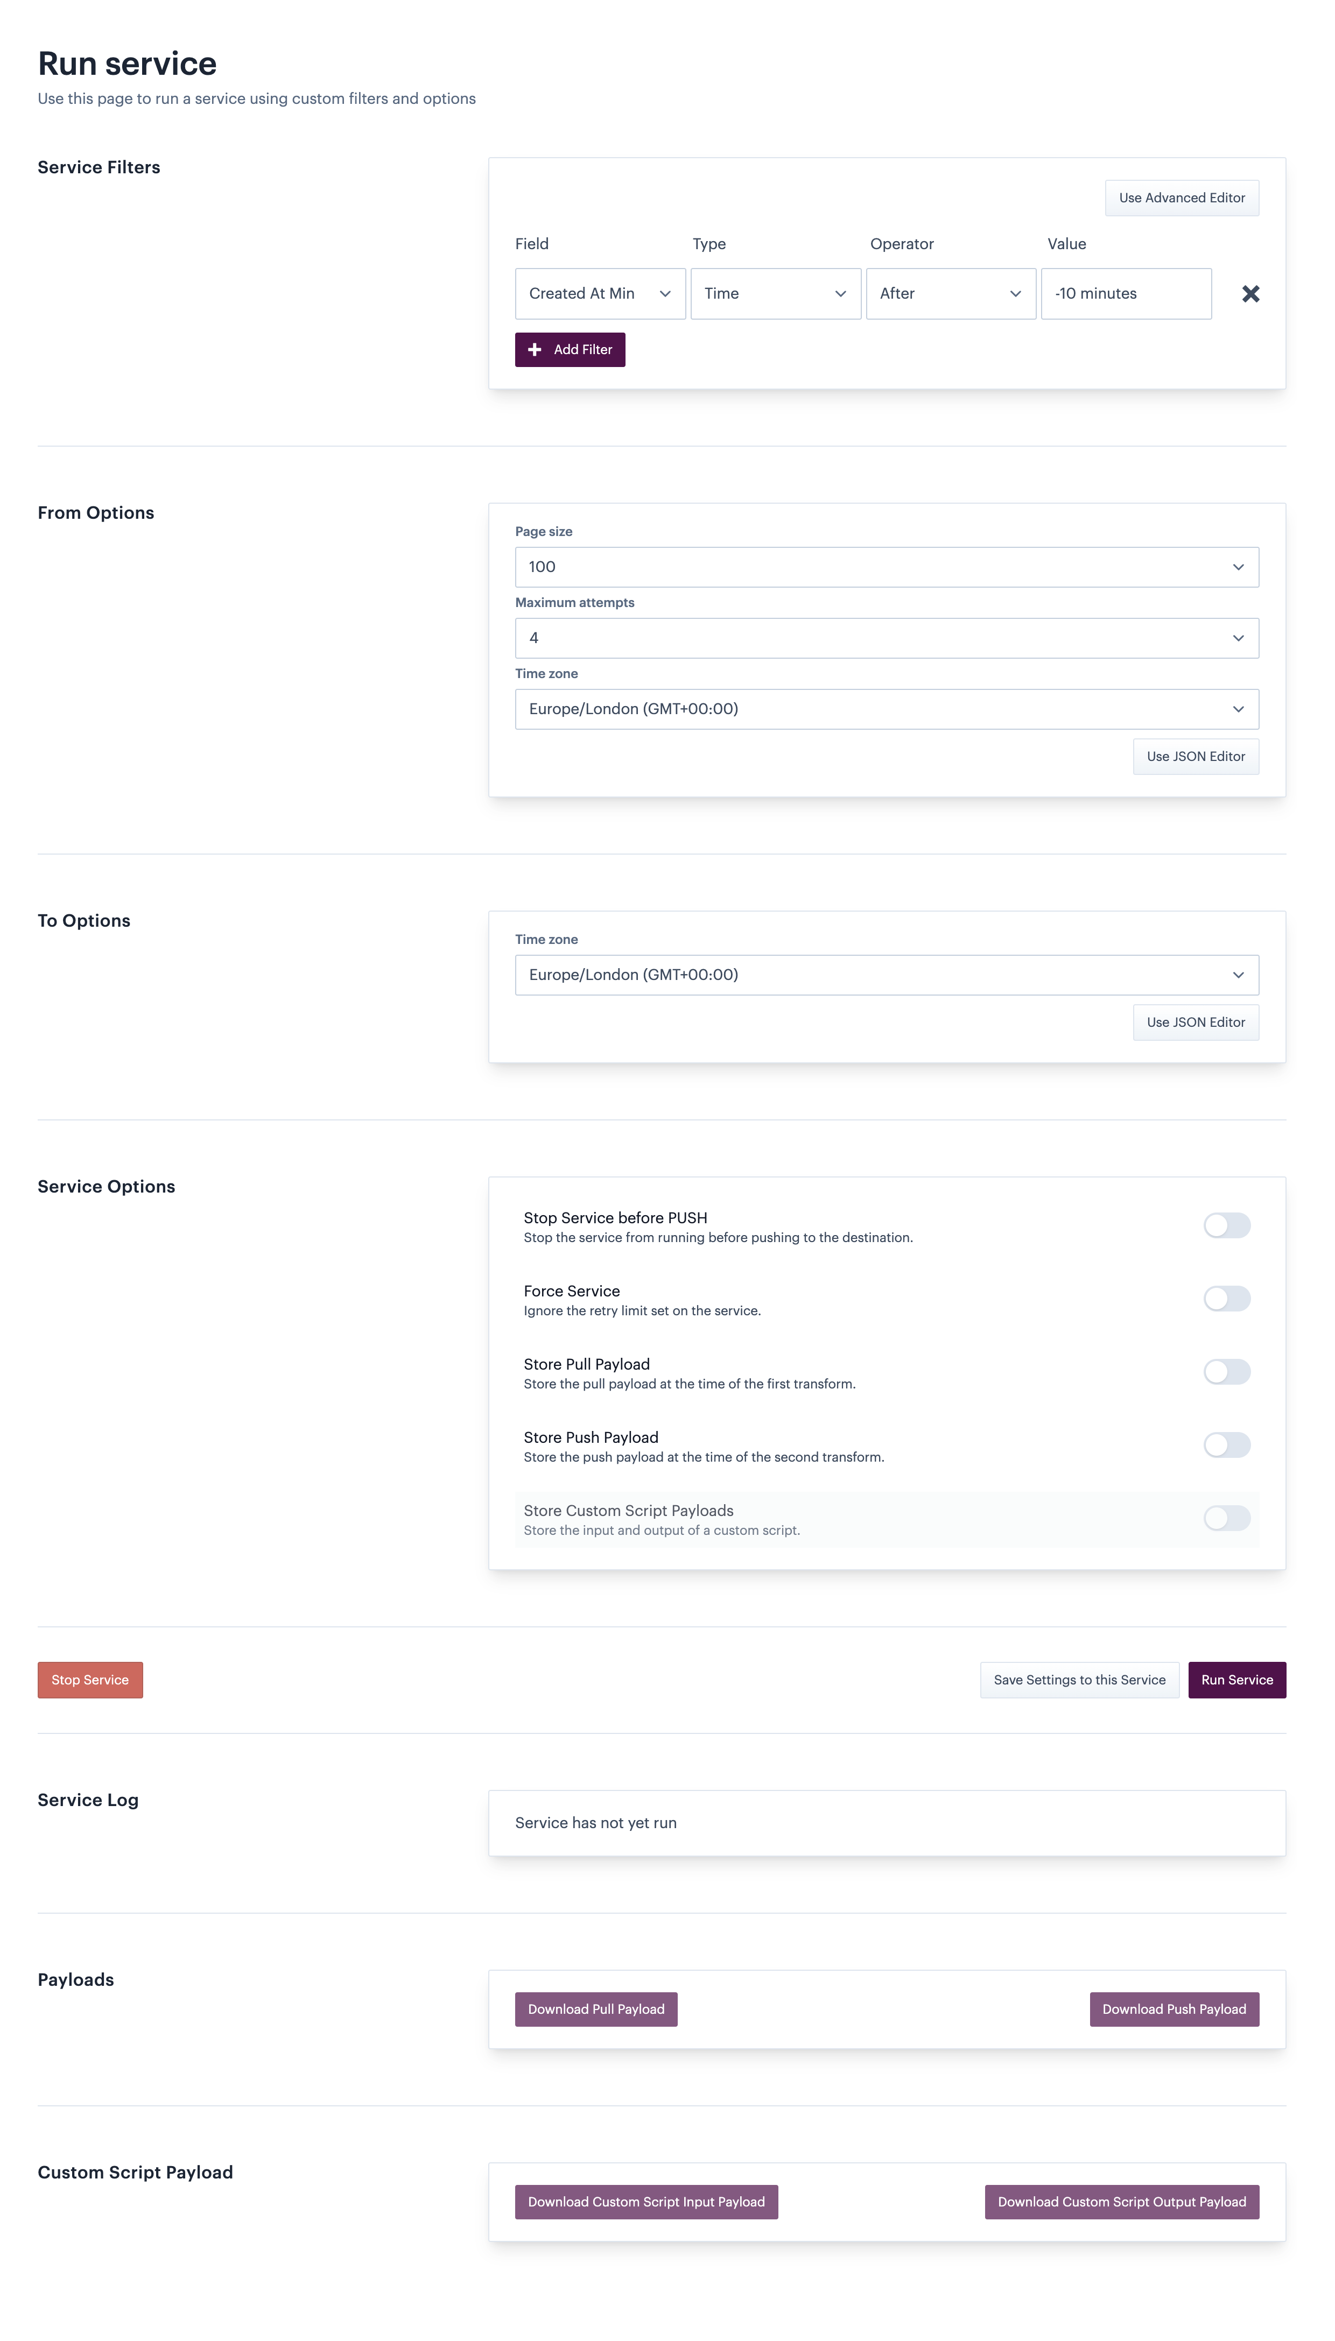Open the From Options Time zone dropdown

point(886,709)
